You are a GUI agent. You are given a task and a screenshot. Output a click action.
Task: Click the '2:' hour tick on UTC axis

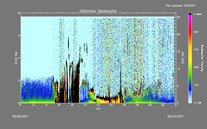click(34, 105)
